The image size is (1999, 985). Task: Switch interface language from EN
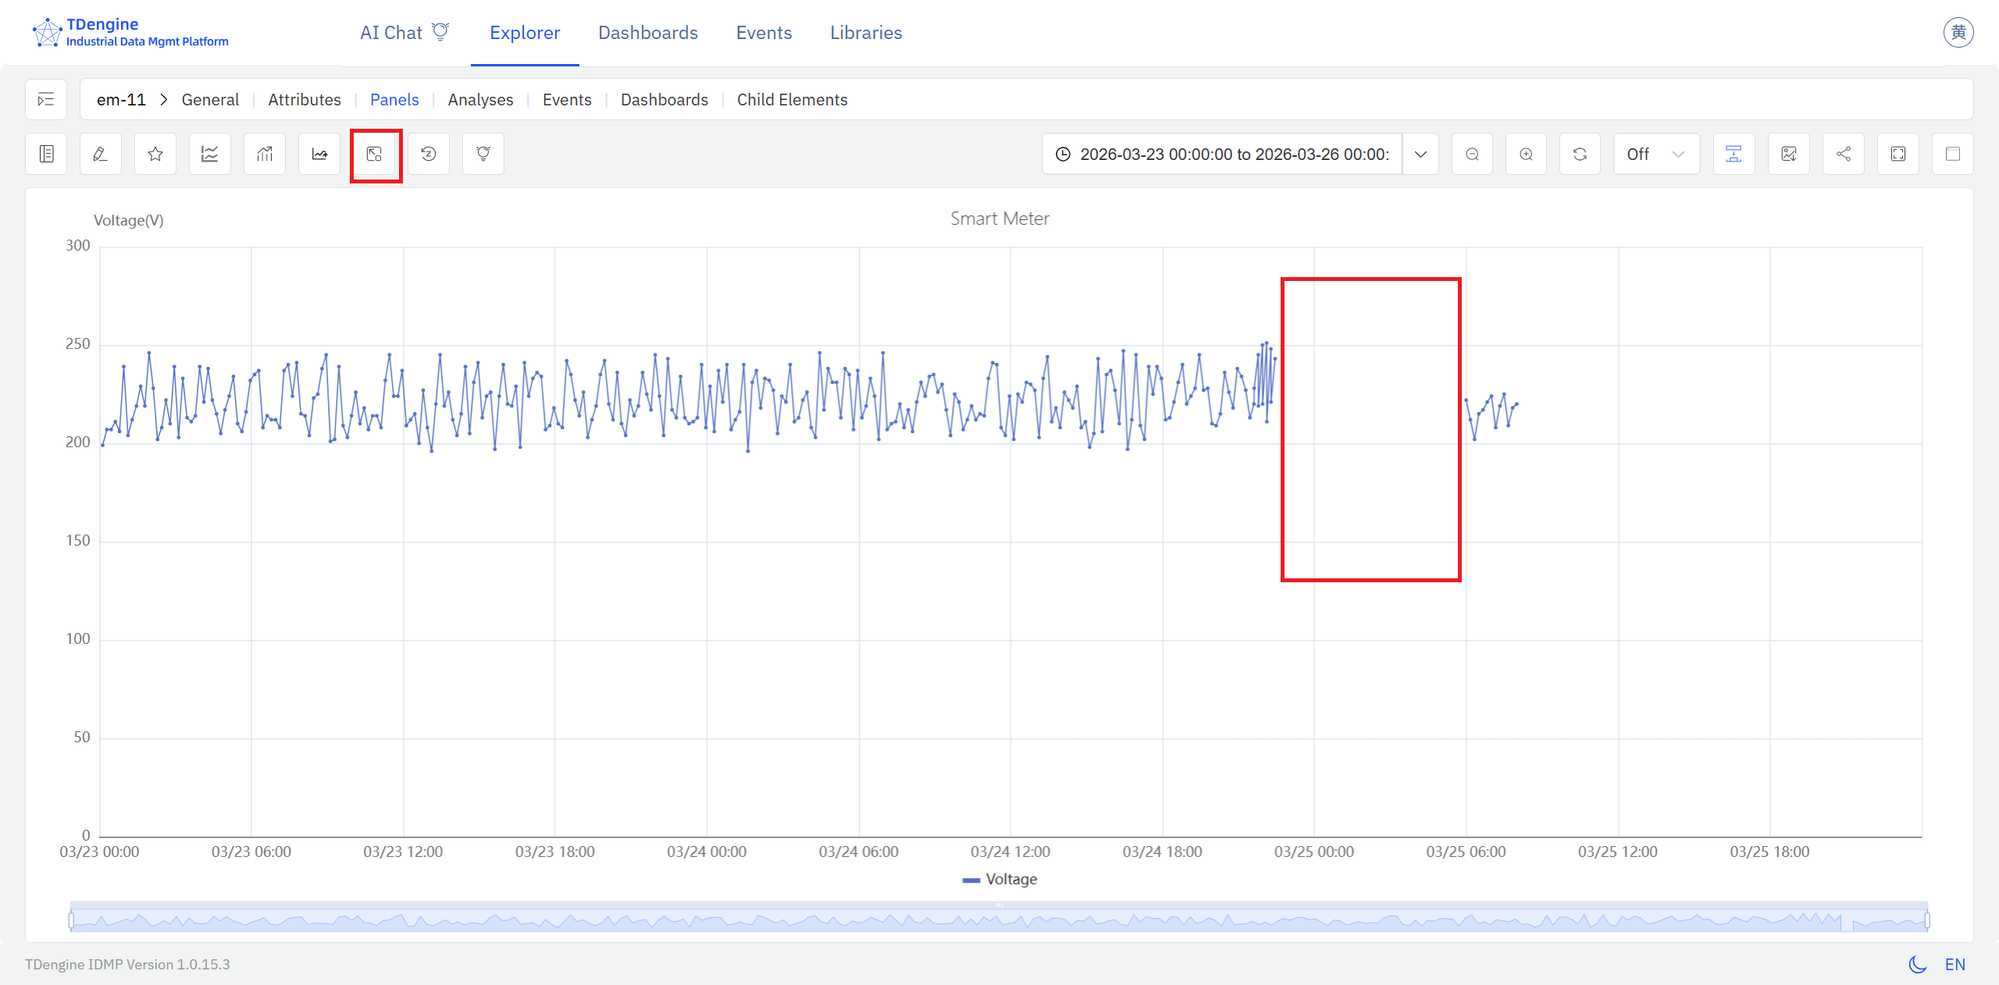coord(1956,964)
